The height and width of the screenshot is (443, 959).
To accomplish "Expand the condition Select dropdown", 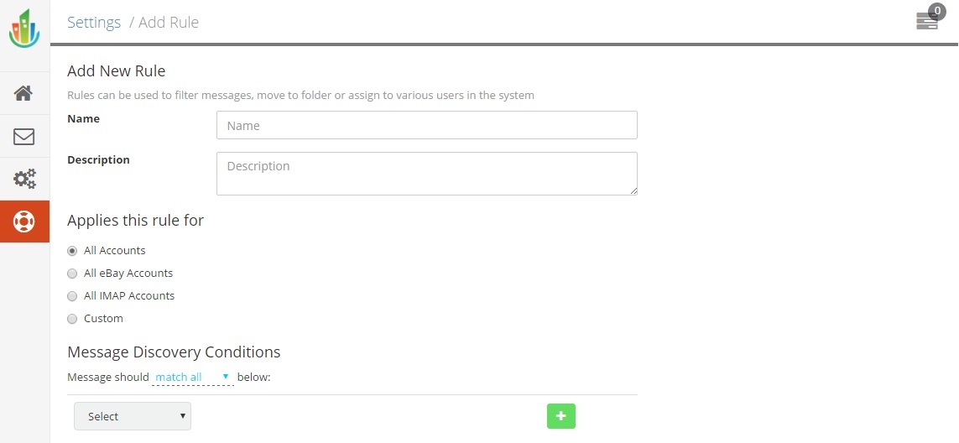I will pyautogui.click(x=133, y=416).
